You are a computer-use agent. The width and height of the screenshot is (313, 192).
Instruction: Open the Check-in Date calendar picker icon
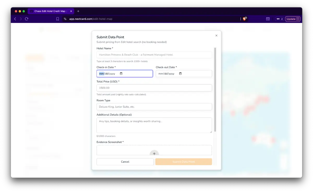pyautogui.click(x=121, y=74)
